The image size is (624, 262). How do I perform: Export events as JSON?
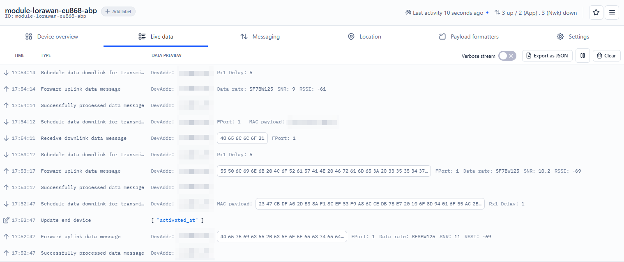click(547, 56)
